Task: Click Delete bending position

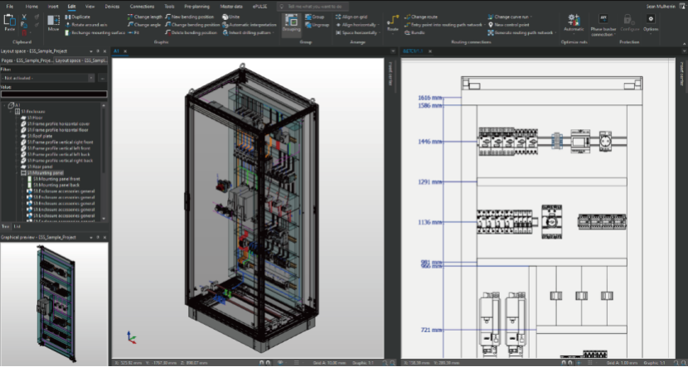Action: [x=191, y=33]
